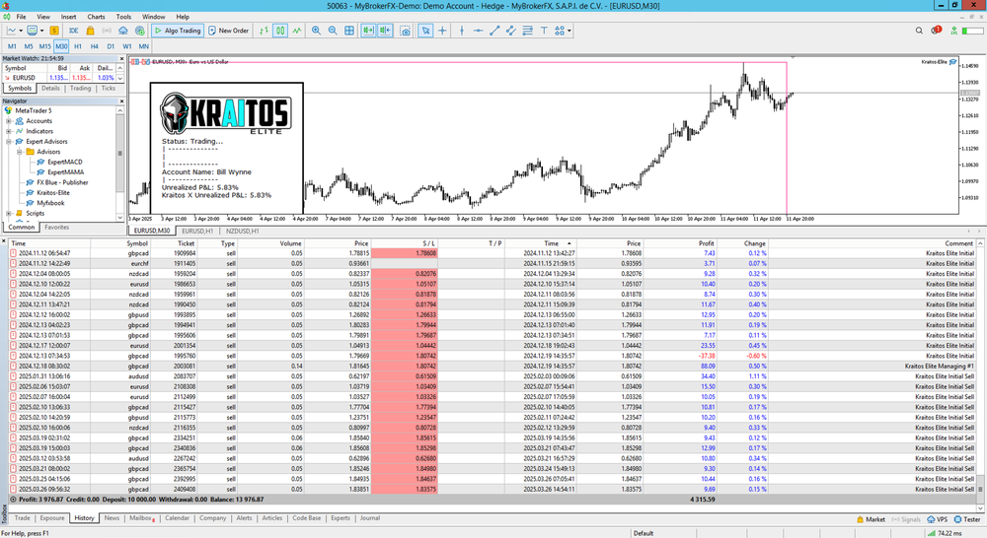Open Signals in bottom toolbar

906,519
